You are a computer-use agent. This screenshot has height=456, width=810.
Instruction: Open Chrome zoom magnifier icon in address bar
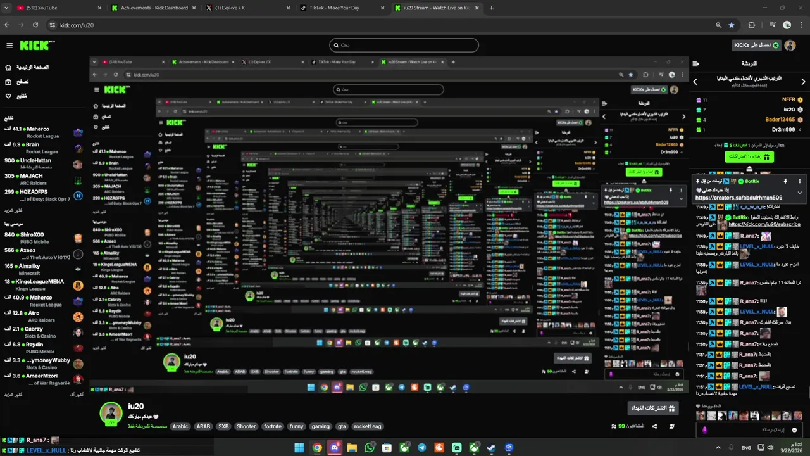coord(718,25)
